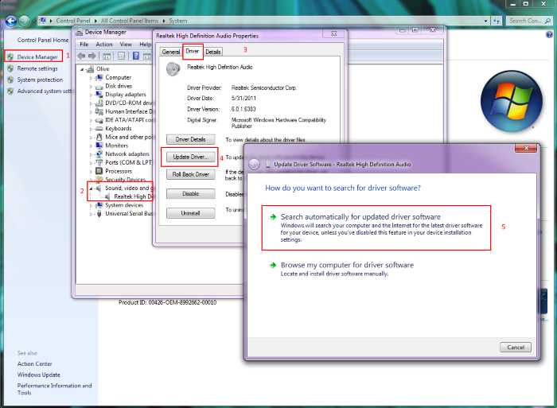
Task: Expand the Network adapters node
Action: 91,154
